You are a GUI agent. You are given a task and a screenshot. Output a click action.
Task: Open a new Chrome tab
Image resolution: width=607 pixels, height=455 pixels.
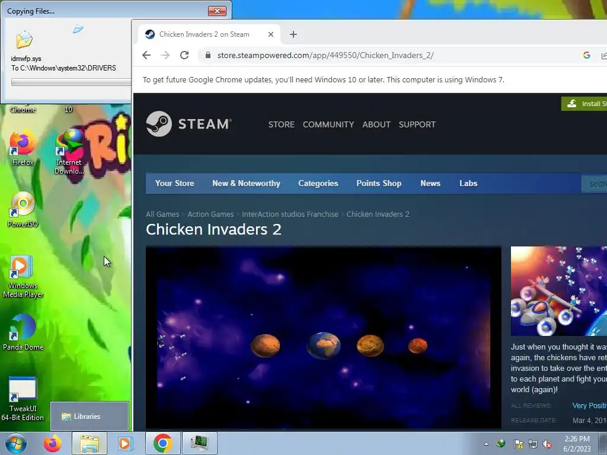point(293,34)
